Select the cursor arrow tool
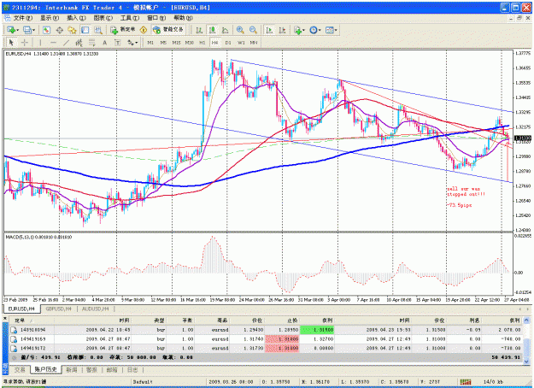The image size is (534, 388). (x=11, y=43)
